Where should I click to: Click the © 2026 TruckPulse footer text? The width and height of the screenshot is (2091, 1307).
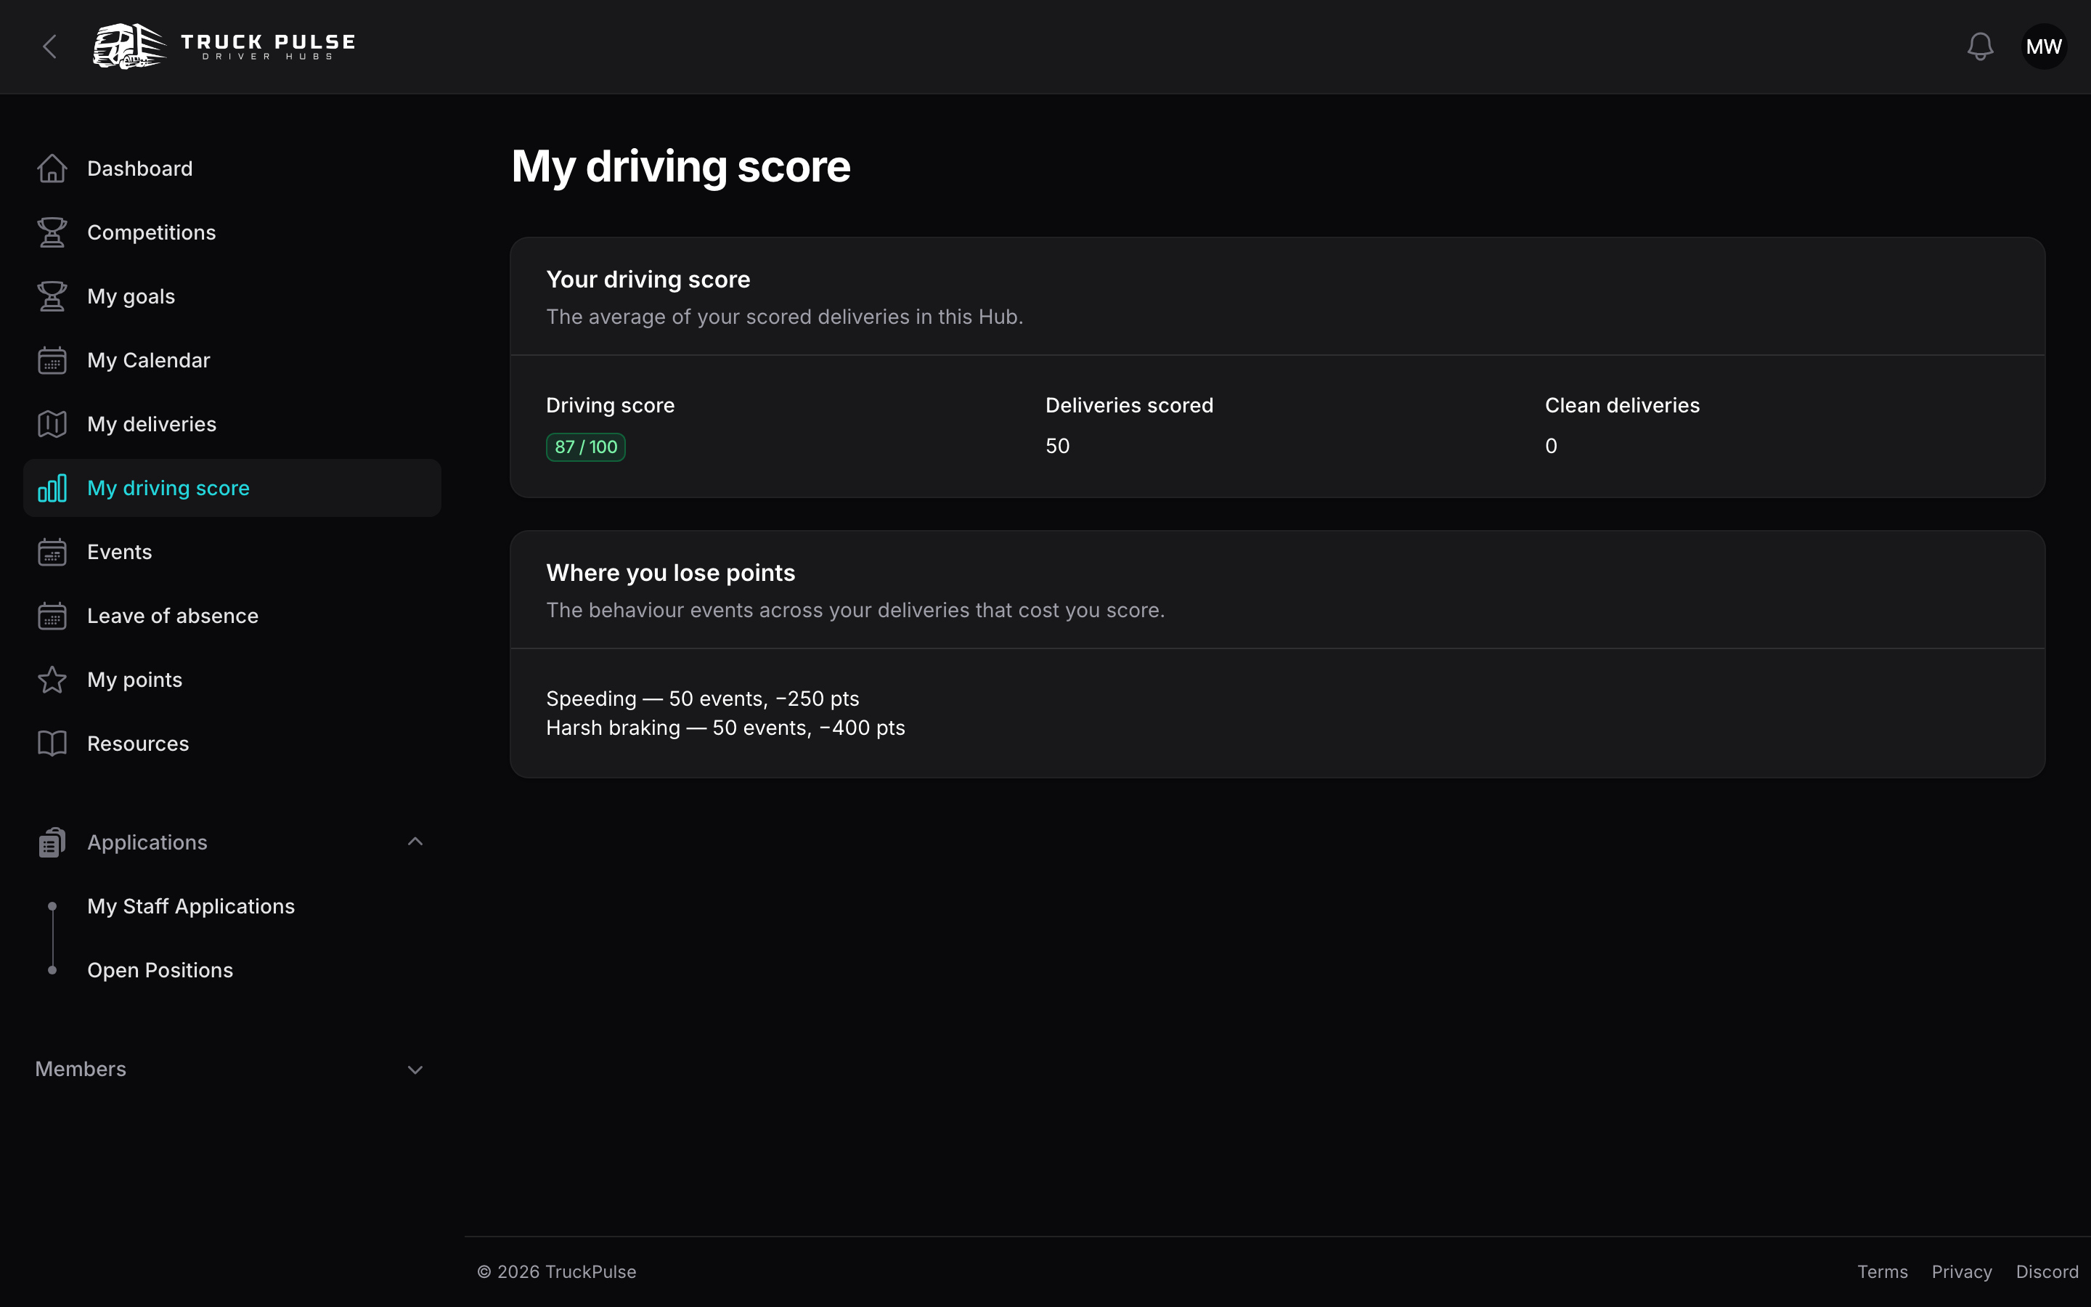point(556,1271)
